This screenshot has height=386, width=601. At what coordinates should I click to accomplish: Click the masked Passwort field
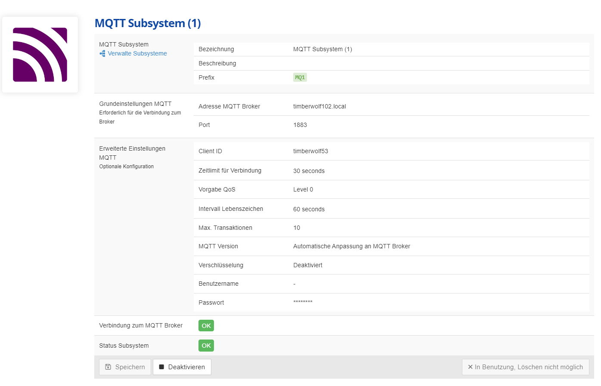click(303, 302)
